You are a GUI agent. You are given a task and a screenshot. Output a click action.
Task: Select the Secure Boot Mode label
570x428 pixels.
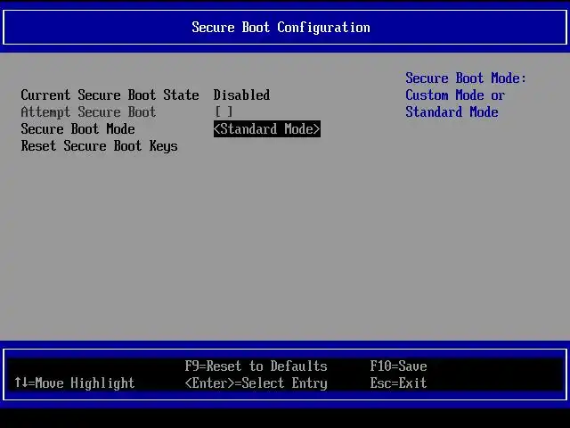pyautogui.click(x=77, y=128)
